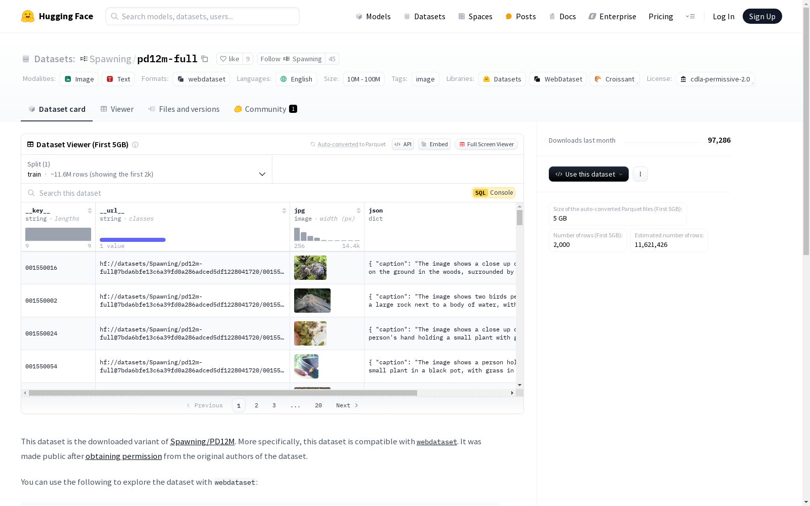Image resolution: width=810 pixels, height=506 pixels.
Task: Click the English language tag
Action: [x=296, y=79]
